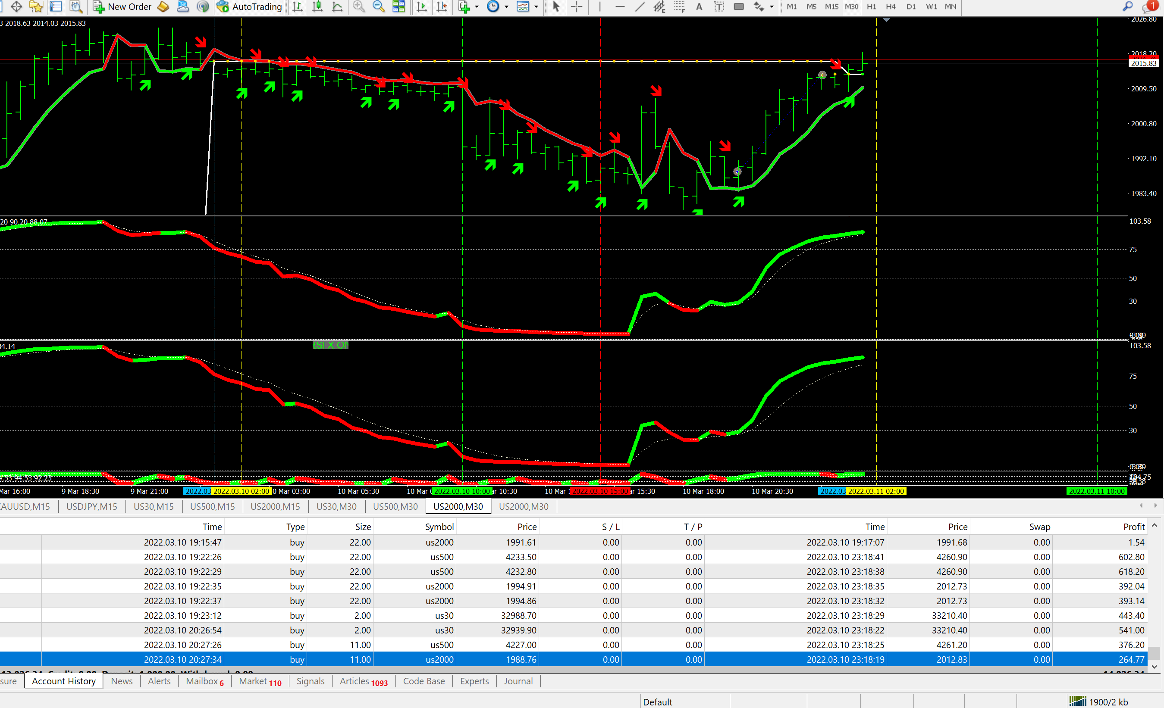The width and height of the screenshot is (1164, 708).
Task: Click the zoom out magnifier icon
Action: pyautogui.click(x=378, y=6)
